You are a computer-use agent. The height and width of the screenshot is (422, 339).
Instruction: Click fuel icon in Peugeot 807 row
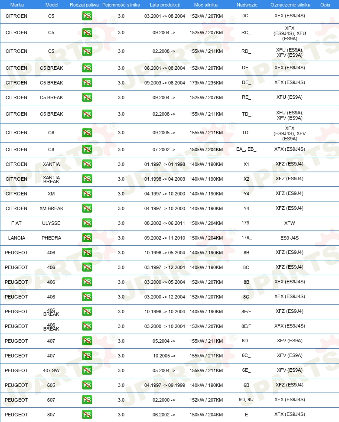pyautogui.click(x=87, y=415)
